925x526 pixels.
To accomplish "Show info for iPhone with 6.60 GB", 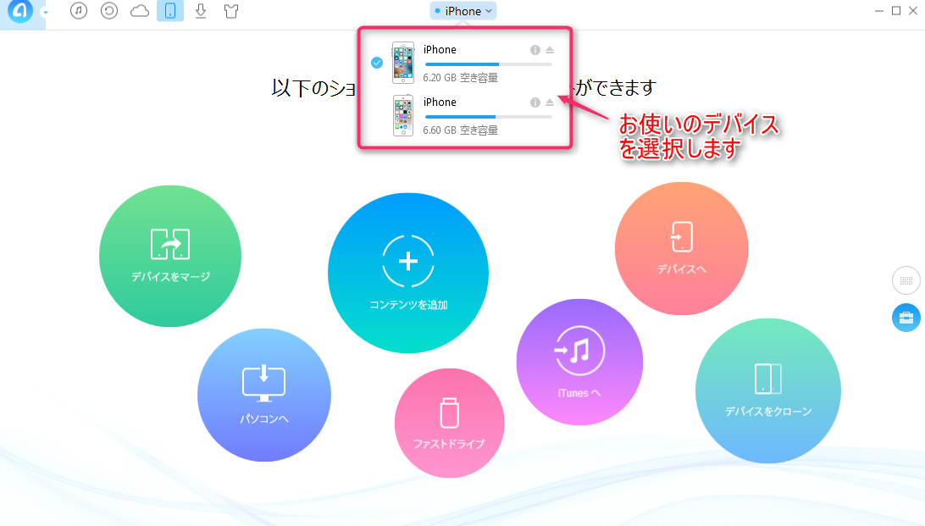I will click(x=535, y=102).
